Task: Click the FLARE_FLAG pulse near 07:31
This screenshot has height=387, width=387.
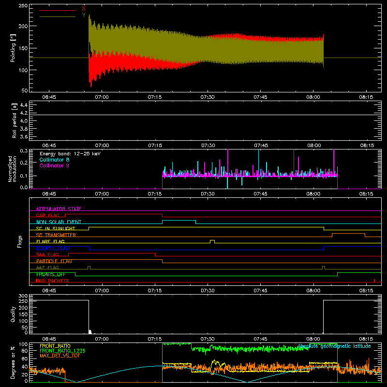Action: click(212, 241)
